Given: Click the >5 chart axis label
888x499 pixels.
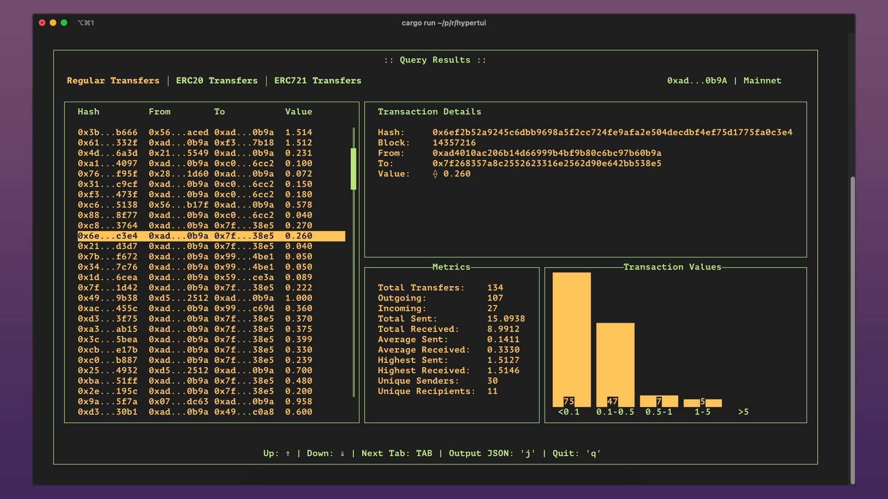Looking at the screenshot, I should coord(743,412).
